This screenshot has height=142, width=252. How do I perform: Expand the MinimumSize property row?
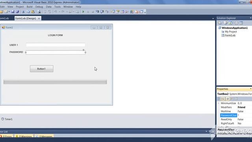tap(219, 103)
